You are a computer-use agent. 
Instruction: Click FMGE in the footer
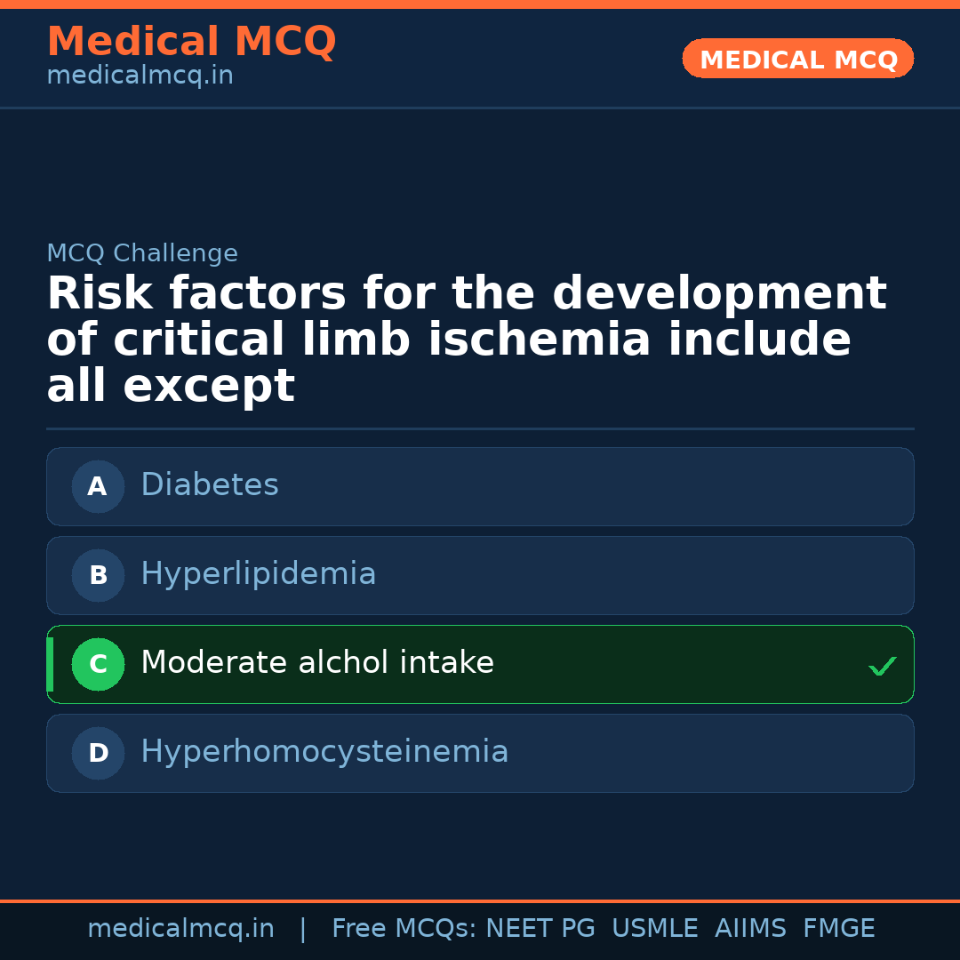click(839, 929)
